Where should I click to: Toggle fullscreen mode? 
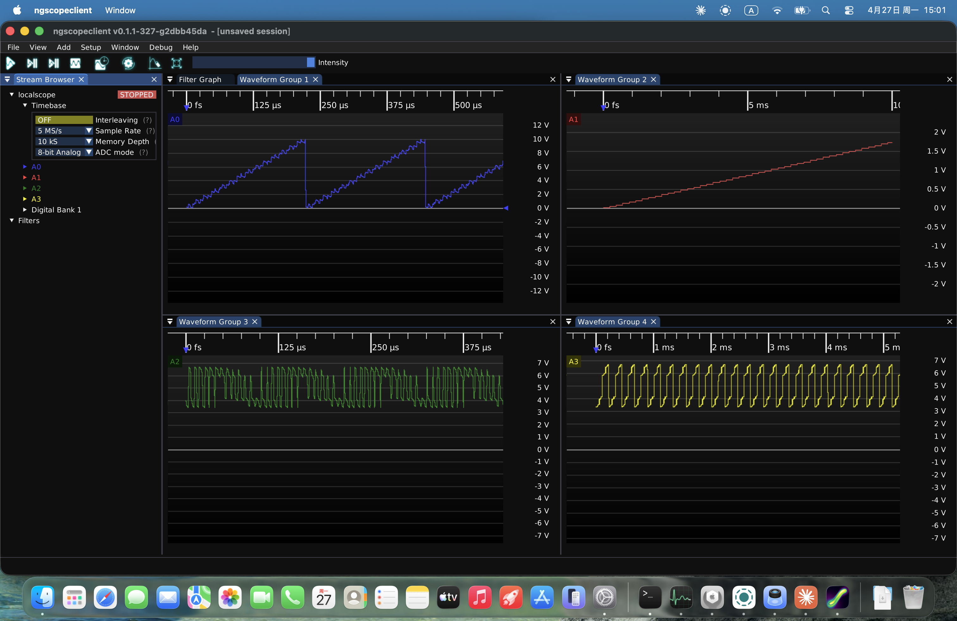[x=176, y=63]
